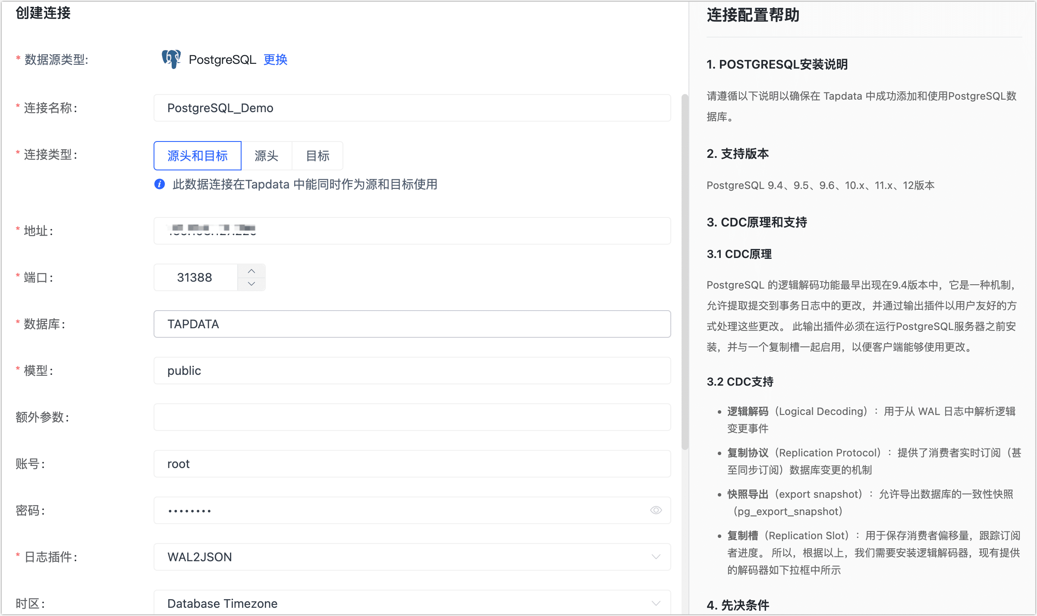Click the info icon beside the connection type hint
Screen dimensions: 1037x616
159,185
